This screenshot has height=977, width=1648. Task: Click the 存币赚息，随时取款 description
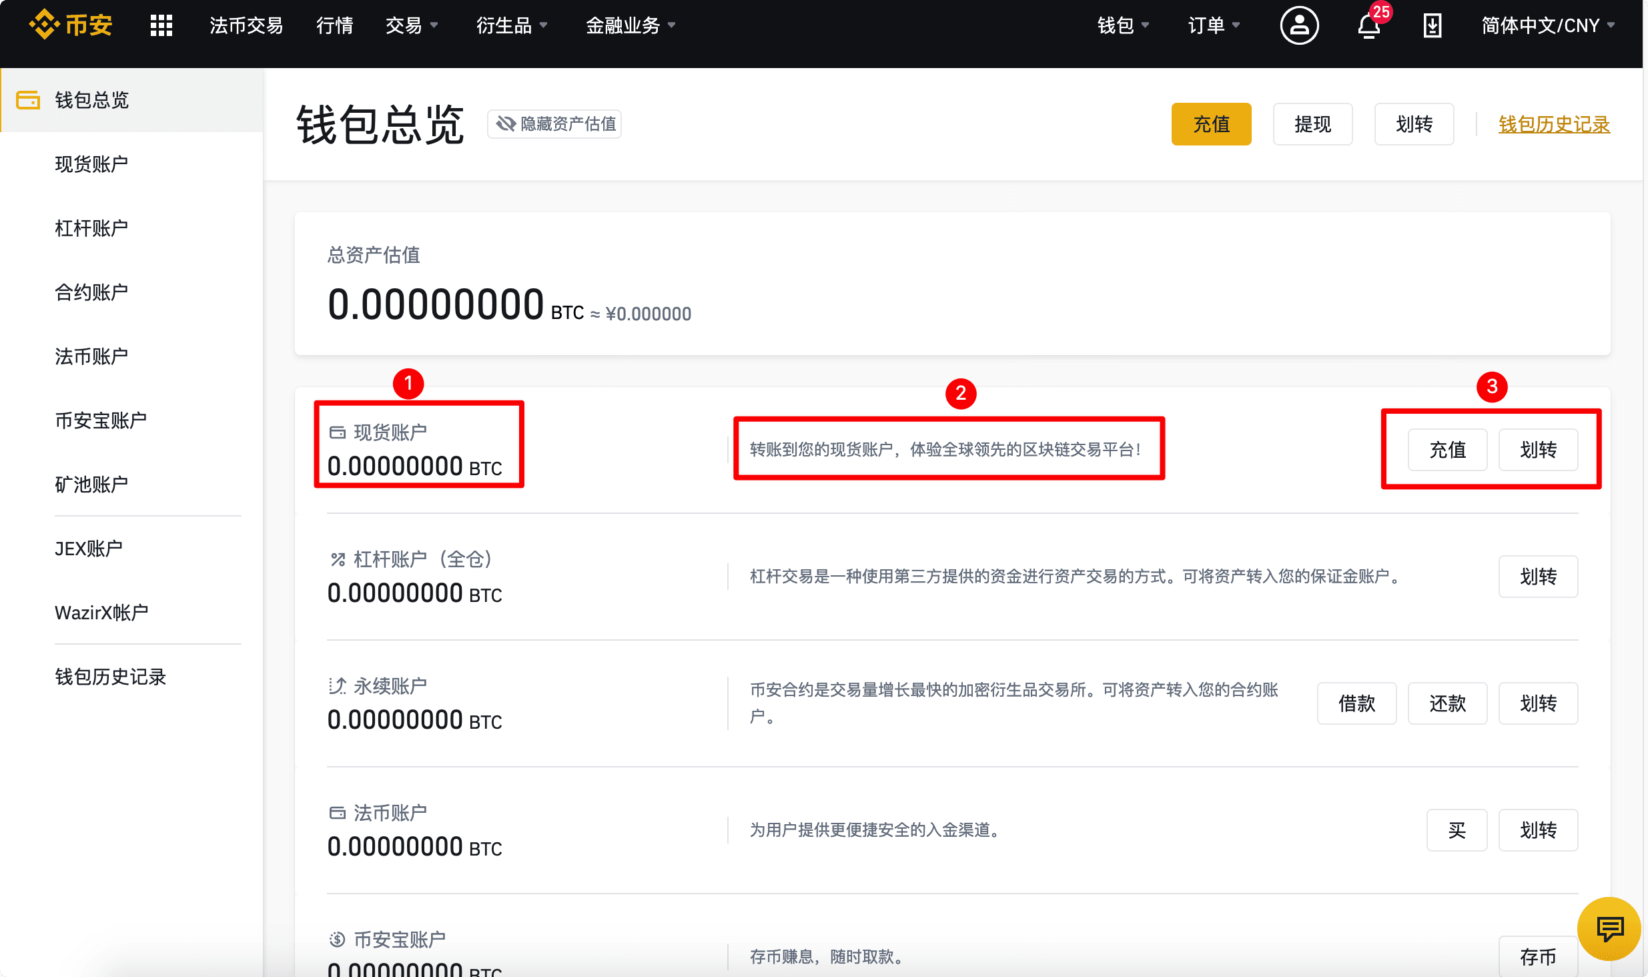click(x=827, y=957)
